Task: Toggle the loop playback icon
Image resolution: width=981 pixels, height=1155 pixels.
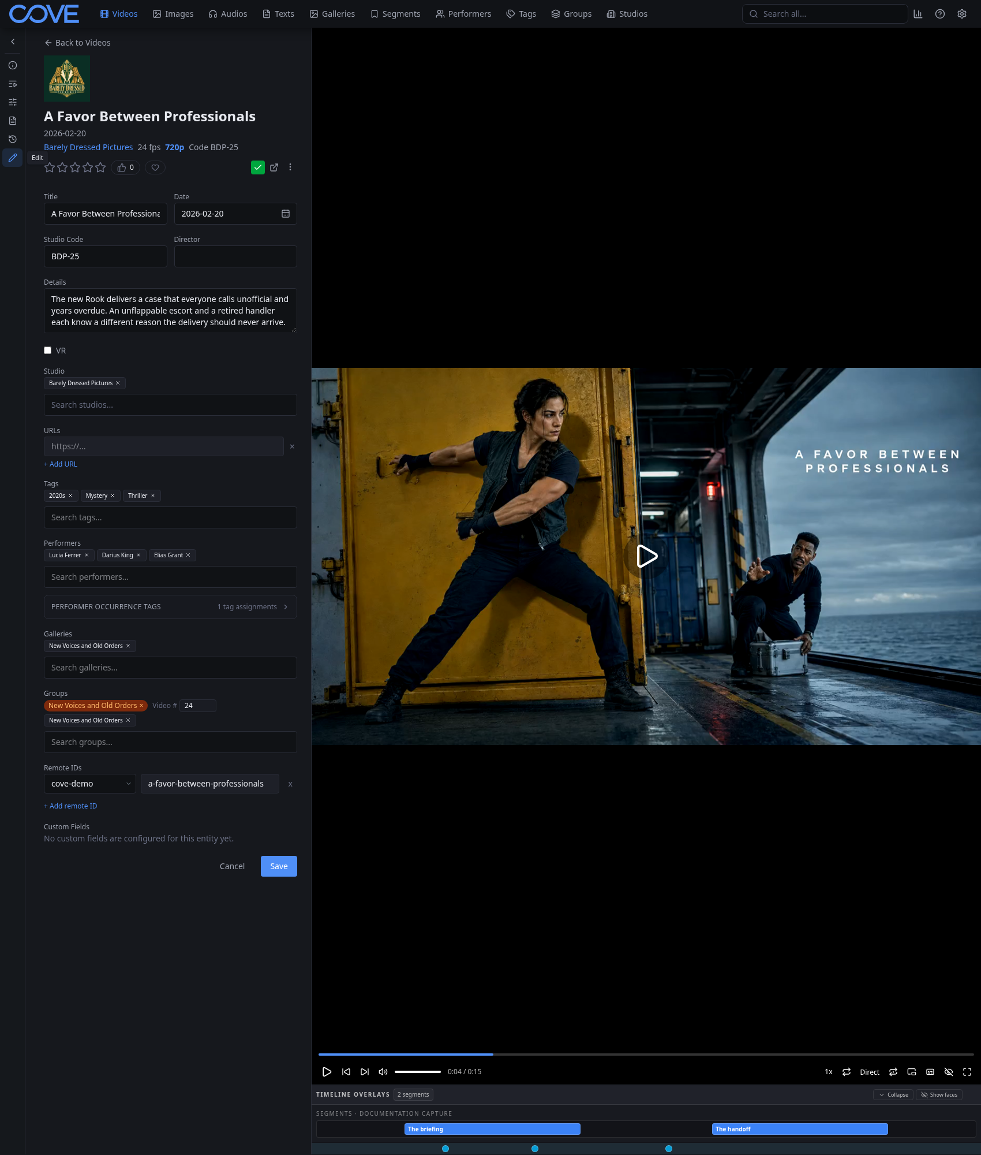Action: coord(847,1072)
